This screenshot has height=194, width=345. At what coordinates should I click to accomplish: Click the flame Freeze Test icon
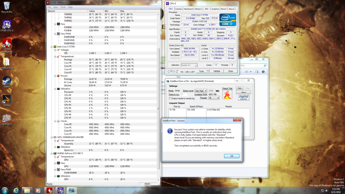(227, 94)
